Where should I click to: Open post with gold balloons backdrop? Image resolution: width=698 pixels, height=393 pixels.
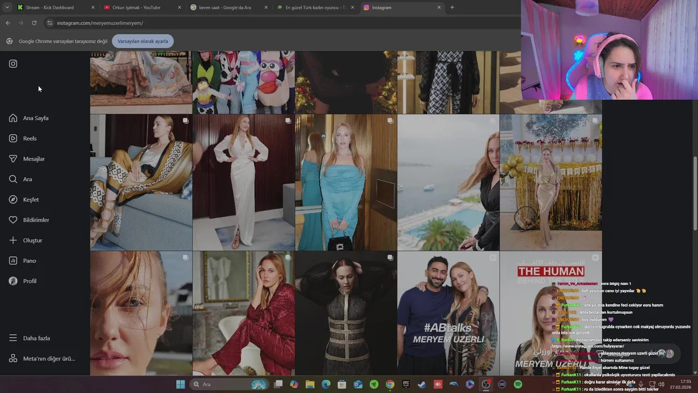click(551, 182)
